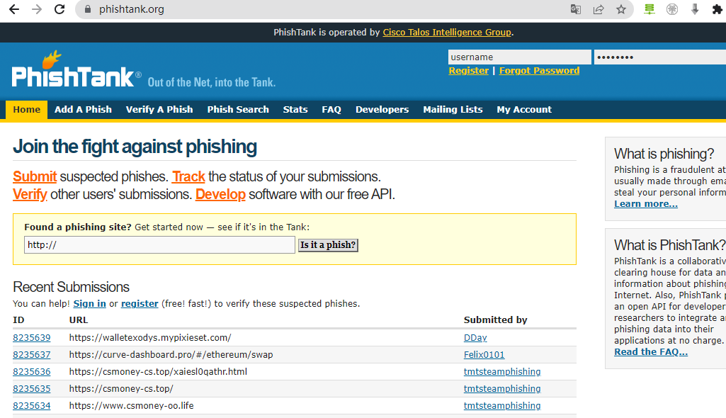This screenshot has width=726, height=418.
Task: Click the Submitted by column header
Action: pyautogui.click(x=495, y=320)
